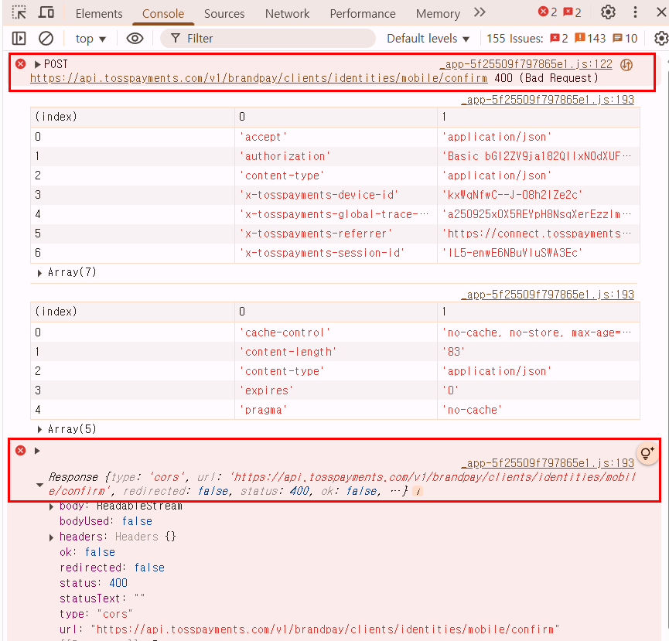Viewport: 669px width, 641px height.
Task: Select 'x-tosspayments-device-id' cell
Action: (x=336, y=195)
